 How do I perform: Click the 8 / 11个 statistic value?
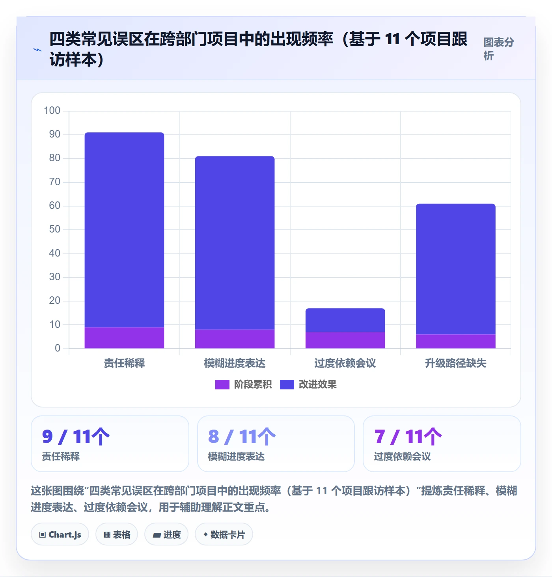(242, 437)
